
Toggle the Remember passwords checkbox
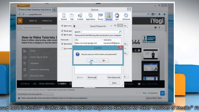tap(62, 44)
